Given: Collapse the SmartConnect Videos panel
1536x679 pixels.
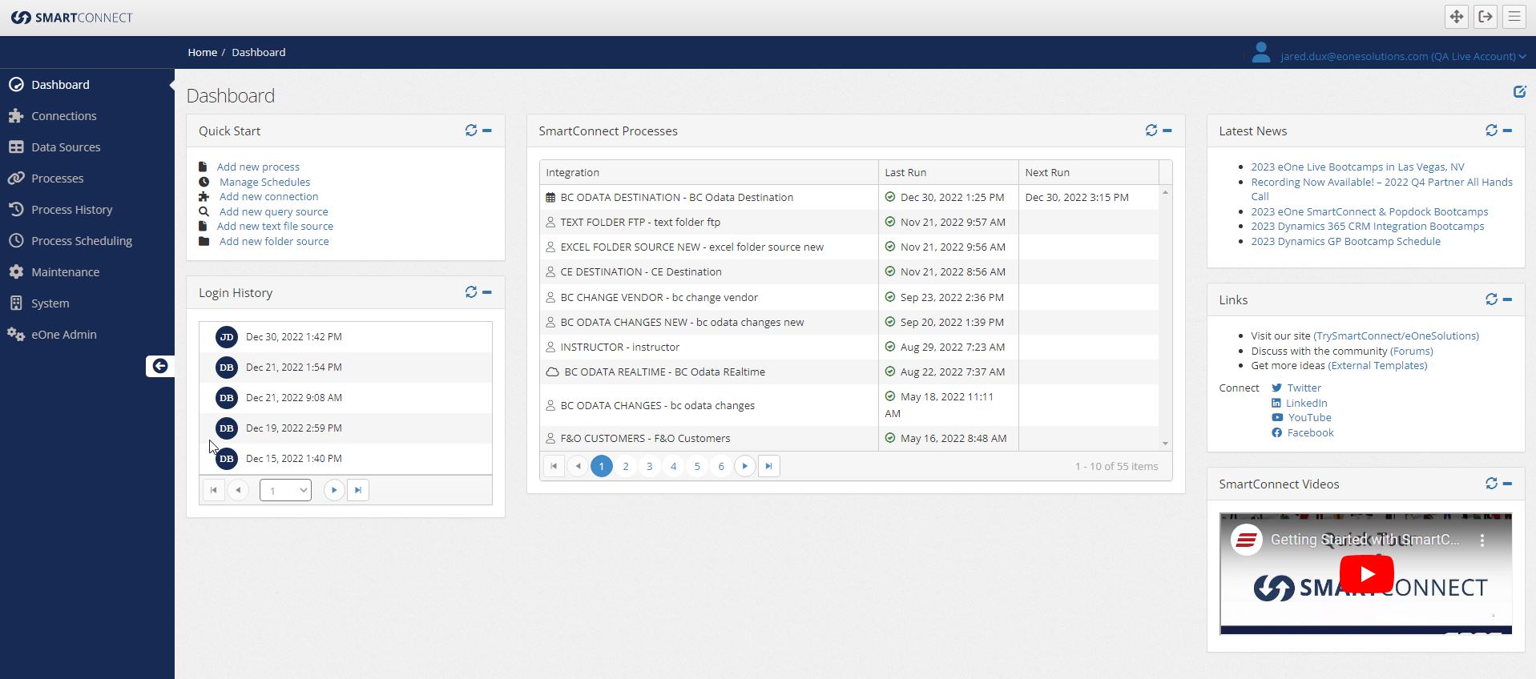Looking at the screenshot, I should [x=1507, y=484].
